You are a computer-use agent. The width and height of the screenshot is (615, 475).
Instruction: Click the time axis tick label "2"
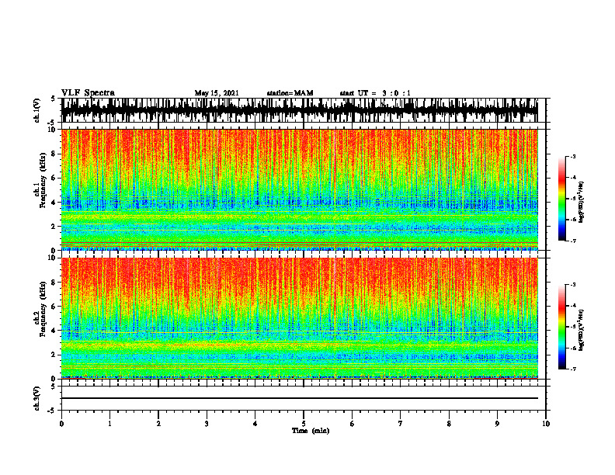[158, 424]
